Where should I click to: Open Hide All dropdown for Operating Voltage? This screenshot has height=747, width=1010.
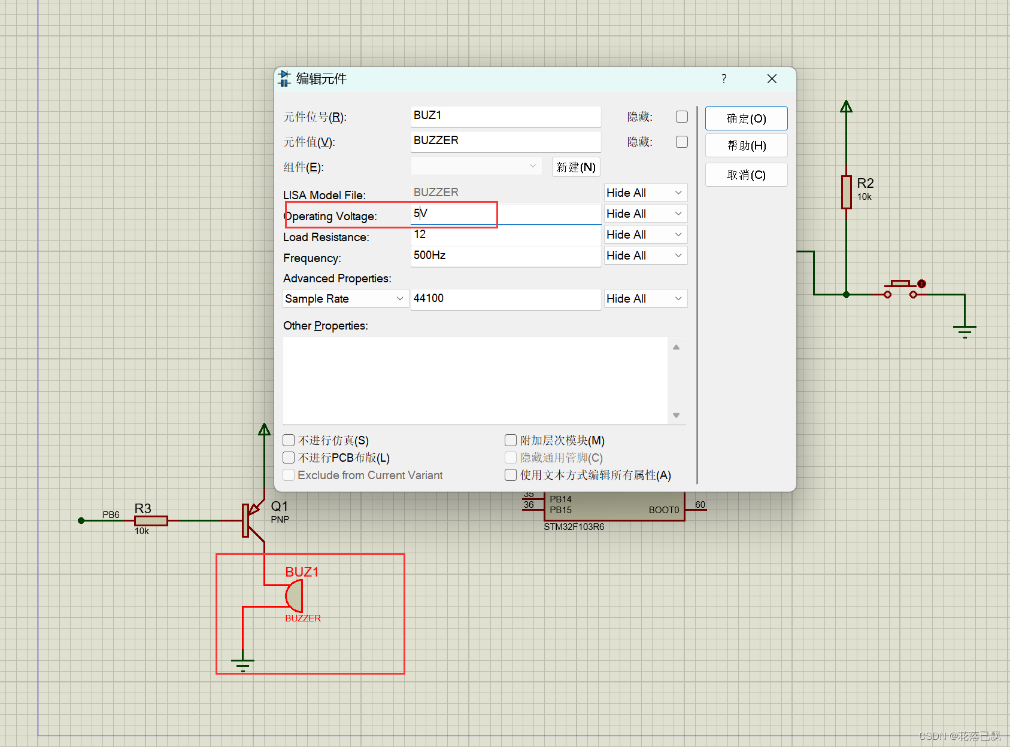point(645,214)
